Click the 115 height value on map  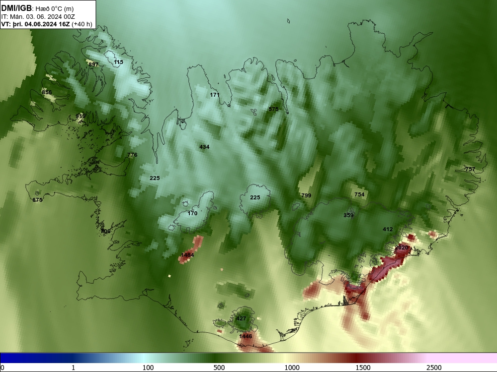[x=119, y=62]
